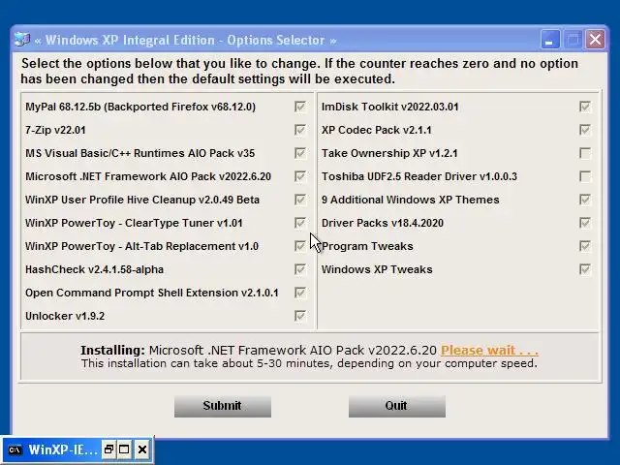Toggle the Program Tweaks checkbox
Viewport: 620px width, 465px height.
click(x=585, y=246)
